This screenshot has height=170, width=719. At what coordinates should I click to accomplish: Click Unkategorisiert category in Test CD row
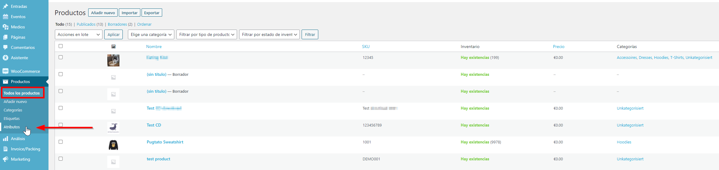coord(630,125)
